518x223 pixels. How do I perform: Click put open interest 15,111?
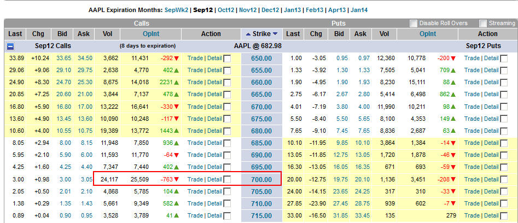(x=417, y=82)
